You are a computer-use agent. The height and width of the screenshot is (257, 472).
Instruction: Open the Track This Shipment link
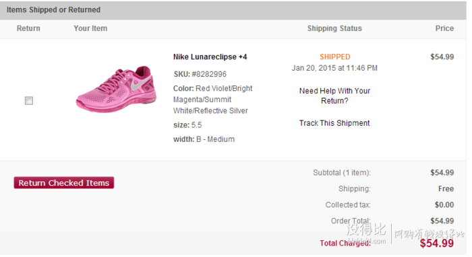pos(334,123)
